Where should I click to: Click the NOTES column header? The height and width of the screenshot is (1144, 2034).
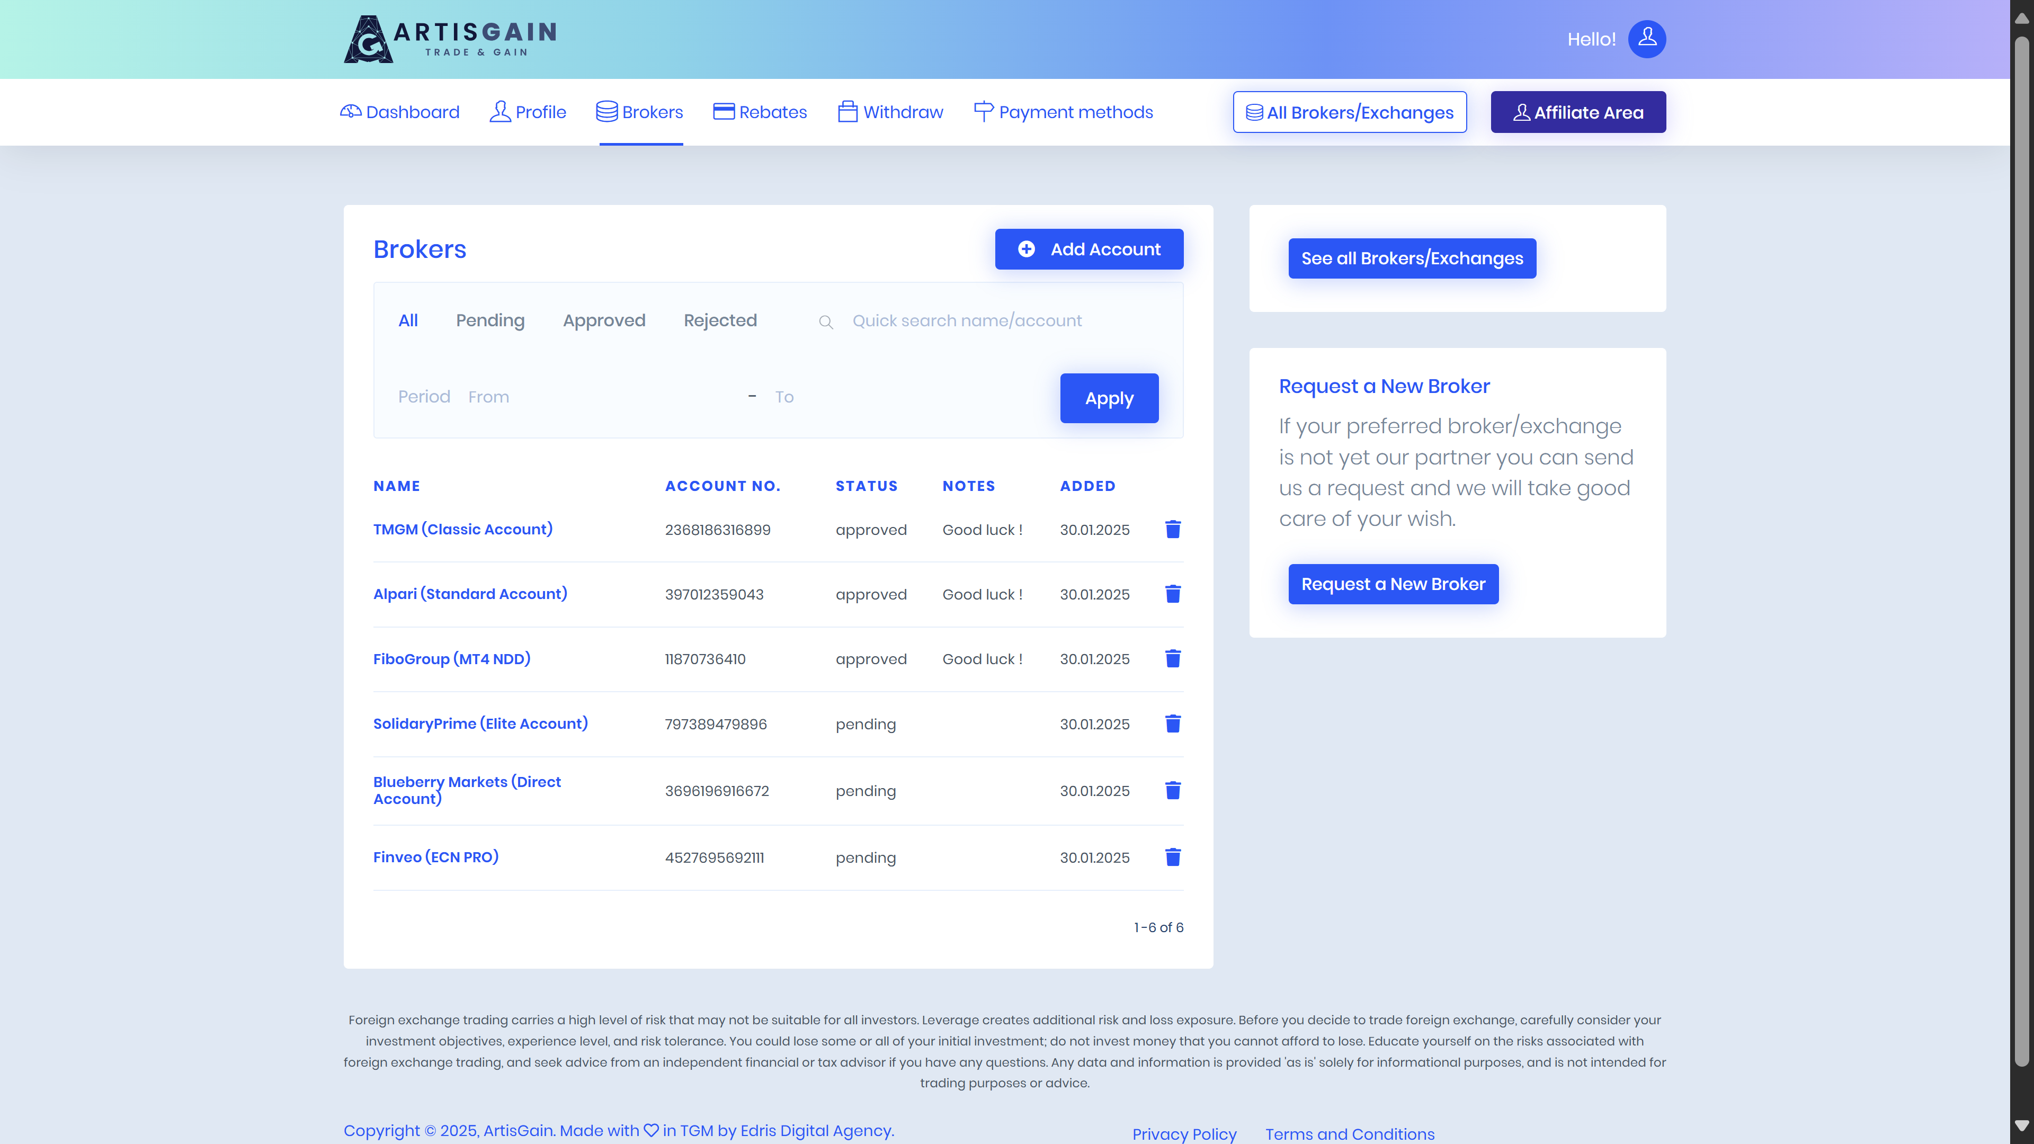(x=969, y=486)
